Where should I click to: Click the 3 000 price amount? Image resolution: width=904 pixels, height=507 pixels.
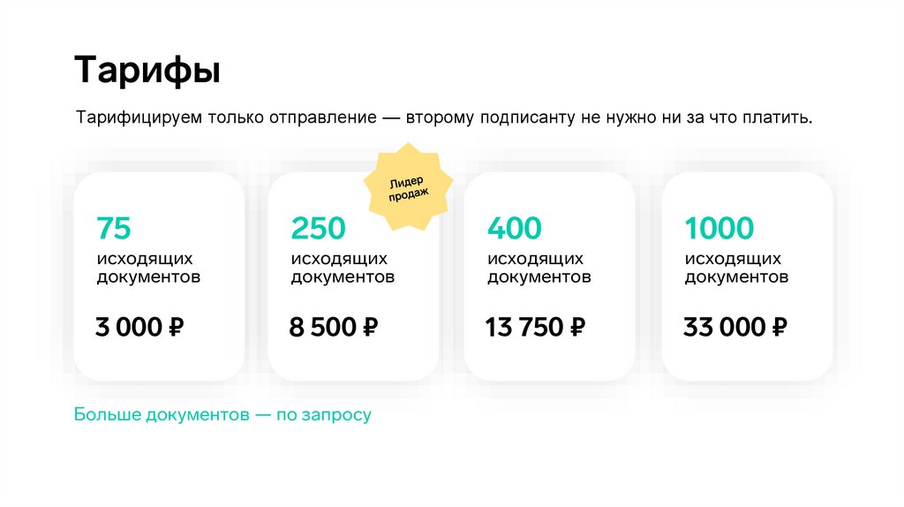[x=128, y=328]
